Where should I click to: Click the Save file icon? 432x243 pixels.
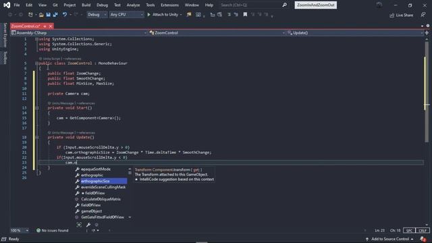48,15
